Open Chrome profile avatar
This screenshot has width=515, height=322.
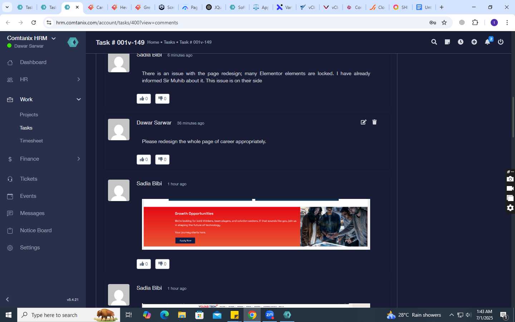494,23
